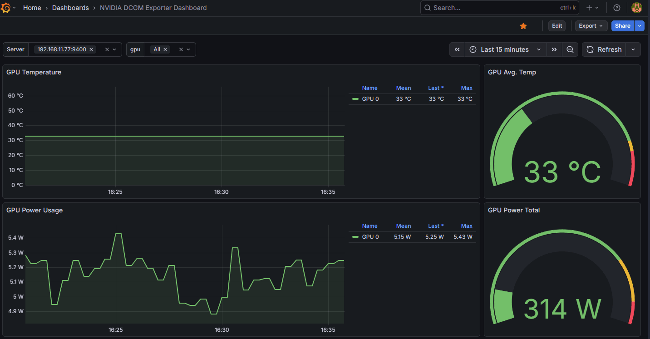The width and height of the screenshot is (650, 339).
Task: Unstar this dashboard using the star icon
Action: pos(523,26)
